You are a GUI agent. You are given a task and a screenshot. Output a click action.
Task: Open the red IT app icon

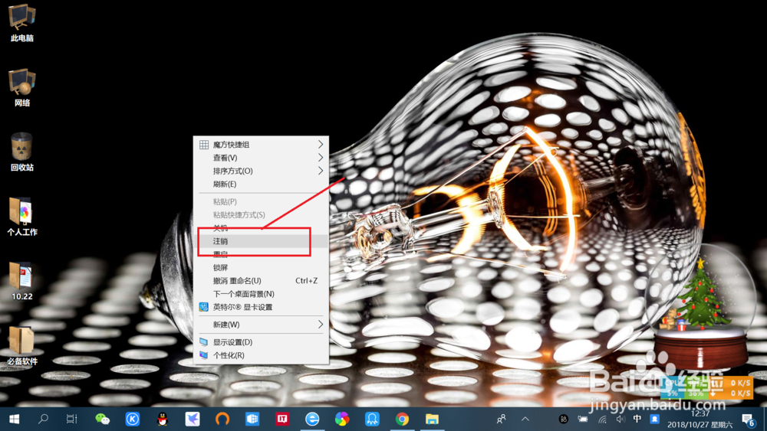click(x=282, y=419)
